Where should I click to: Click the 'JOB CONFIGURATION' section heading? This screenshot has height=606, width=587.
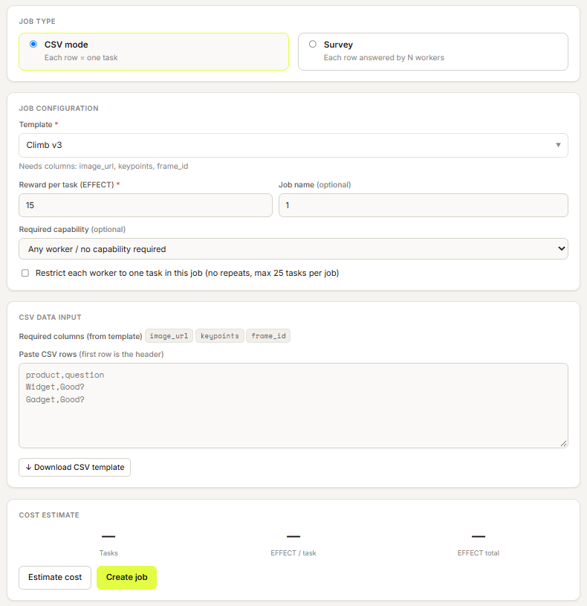point(59,109)
